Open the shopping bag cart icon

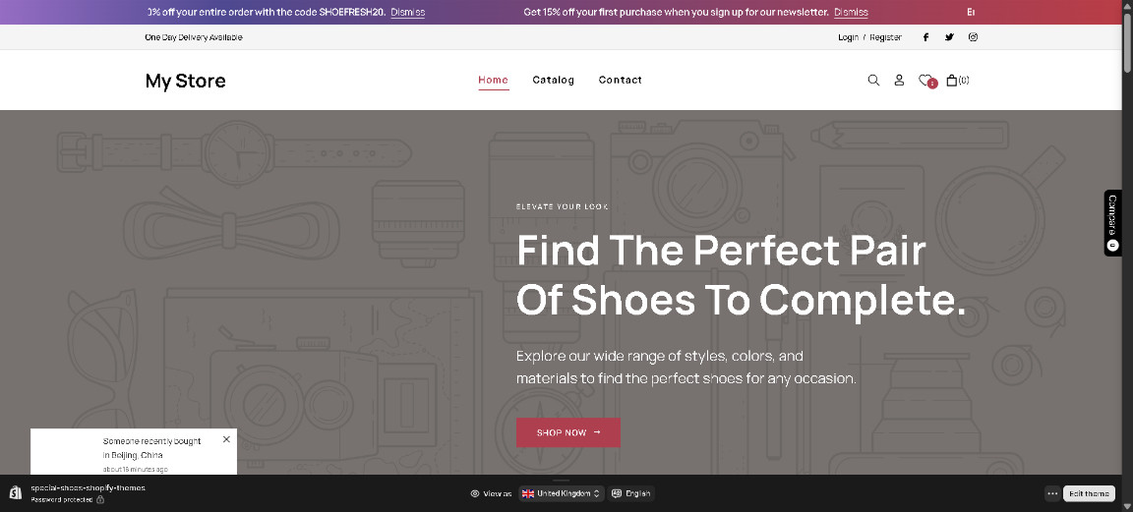tap(952, 81)
